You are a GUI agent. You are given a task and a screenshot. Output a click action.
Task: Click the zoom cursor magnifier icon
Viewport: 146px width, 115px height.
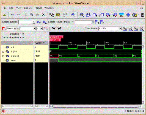(82, 15)
